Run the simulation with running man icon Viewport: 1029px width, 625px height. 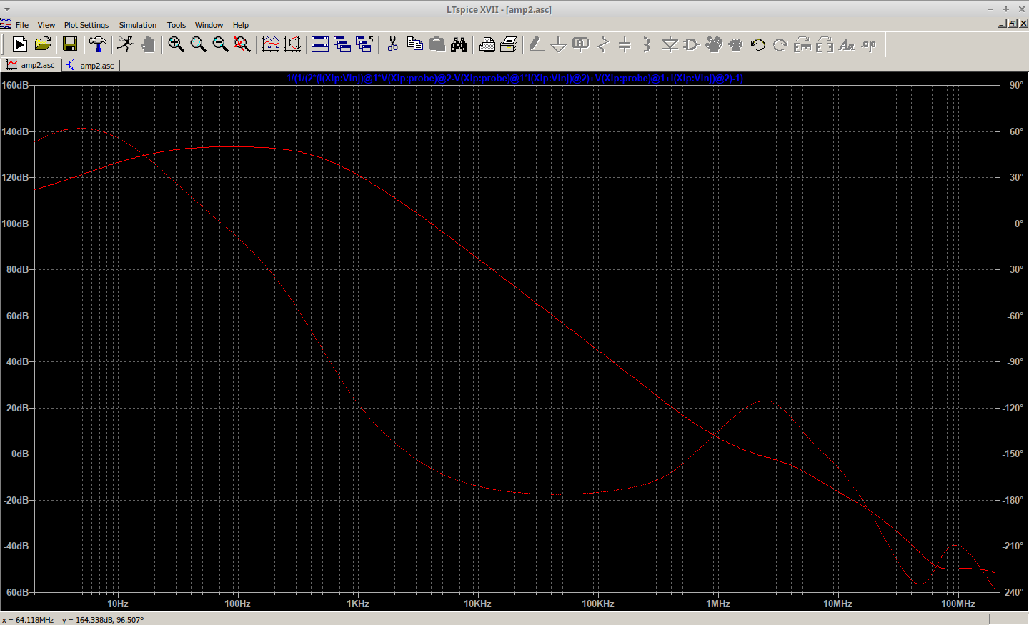pyautogui.click(x=125, y=44)
